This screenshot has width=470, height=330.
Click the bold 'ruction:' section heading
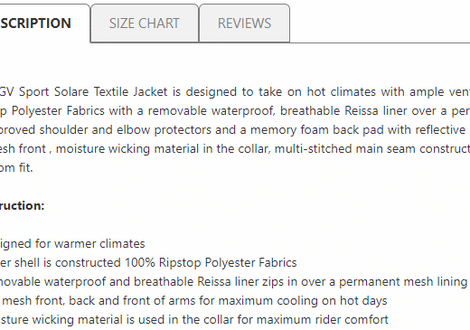click(22, 206)
